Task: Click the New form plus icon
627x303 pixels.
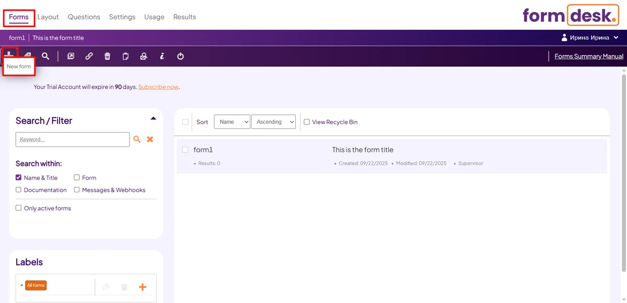Action: point(10,54)
